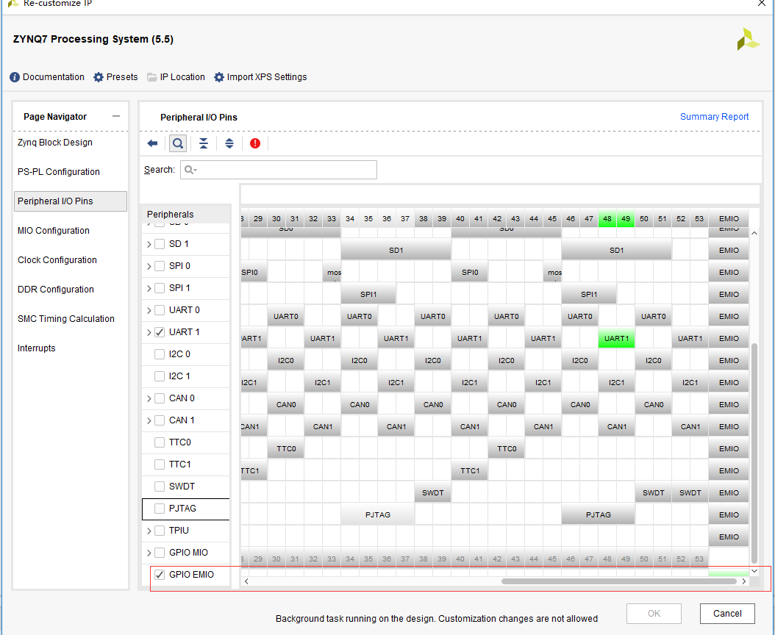775x635 pixels.
Task: Open the Presets gear menu
Action: [x=115, y=77]
